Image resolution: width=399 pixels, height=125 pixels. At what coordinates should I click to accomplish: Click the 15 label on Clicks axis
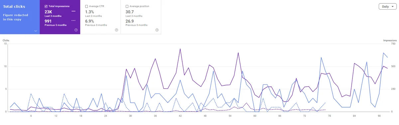pos(6,44)
